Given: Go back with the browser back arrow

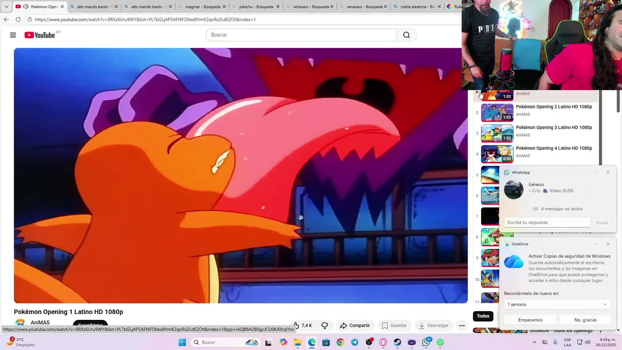Looking at the screenshot, I should (x=6, y=19).
